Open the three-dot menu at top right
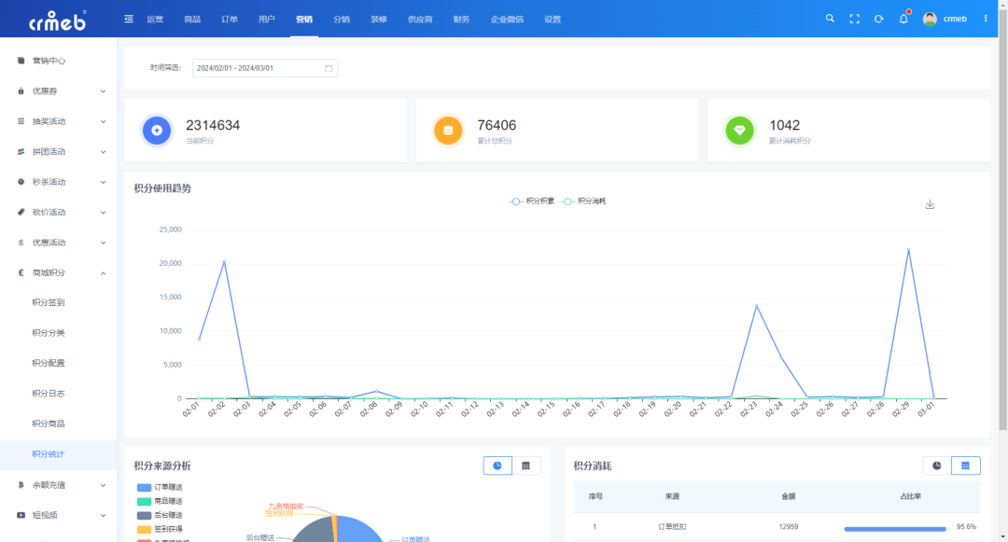Viewport: 1008px width, 542px height. (x=985, y=18)
